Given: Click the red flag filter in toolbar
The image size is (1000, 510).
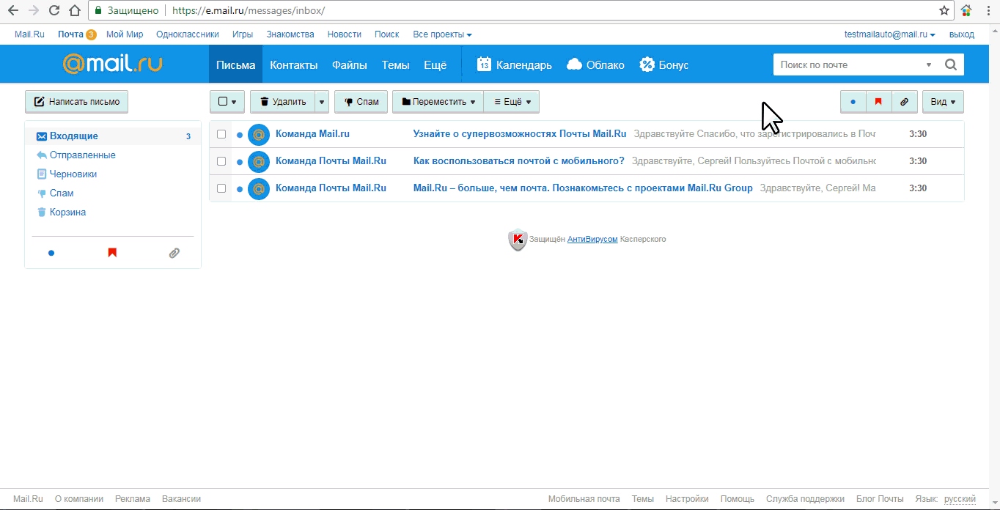Looking at the screenshot, I should [x=878, y=102].
